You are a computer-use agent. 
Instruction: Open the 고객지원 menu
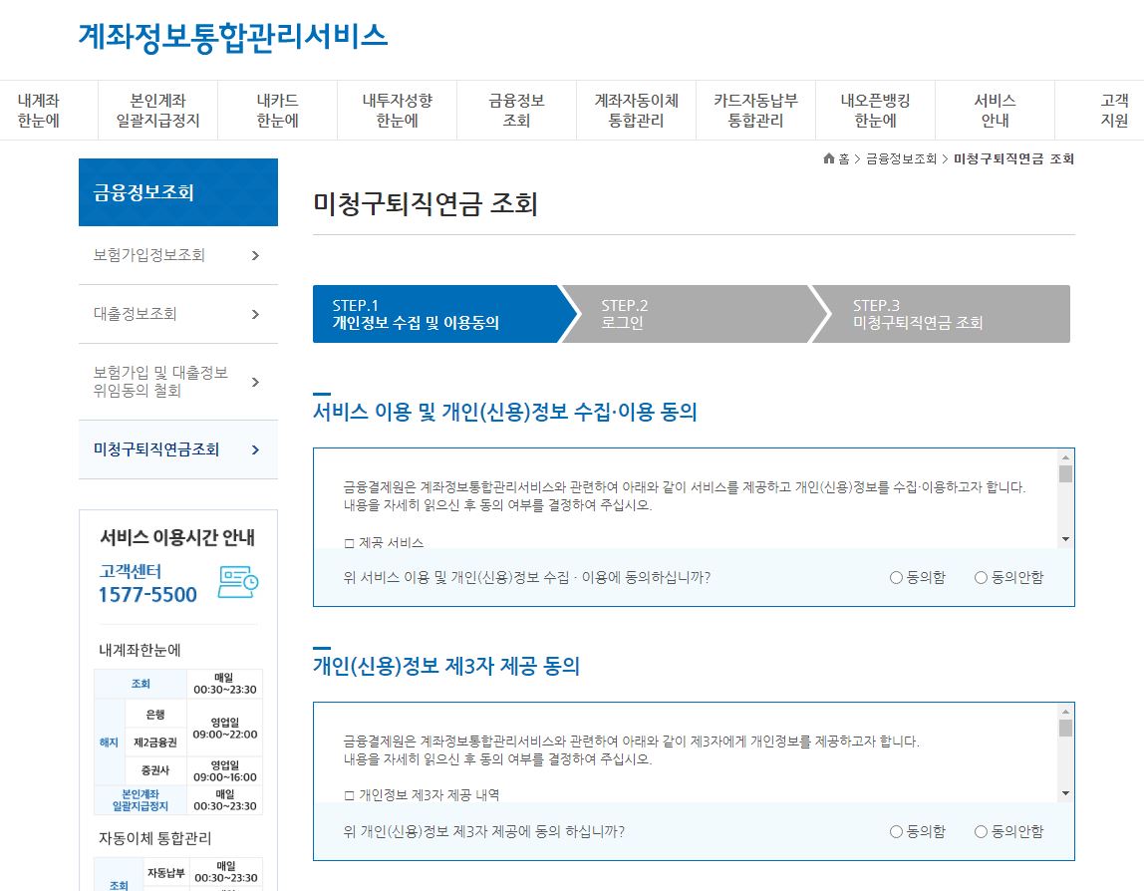1116,109
